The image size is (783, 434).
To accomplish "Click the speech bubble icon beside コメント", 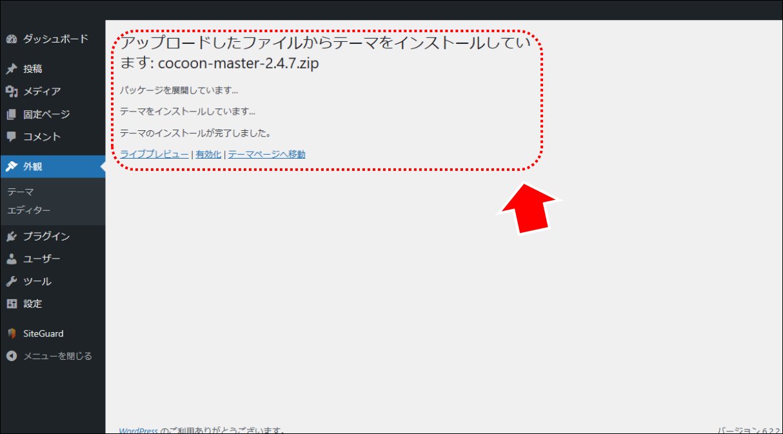I will (x=11, y=137).
